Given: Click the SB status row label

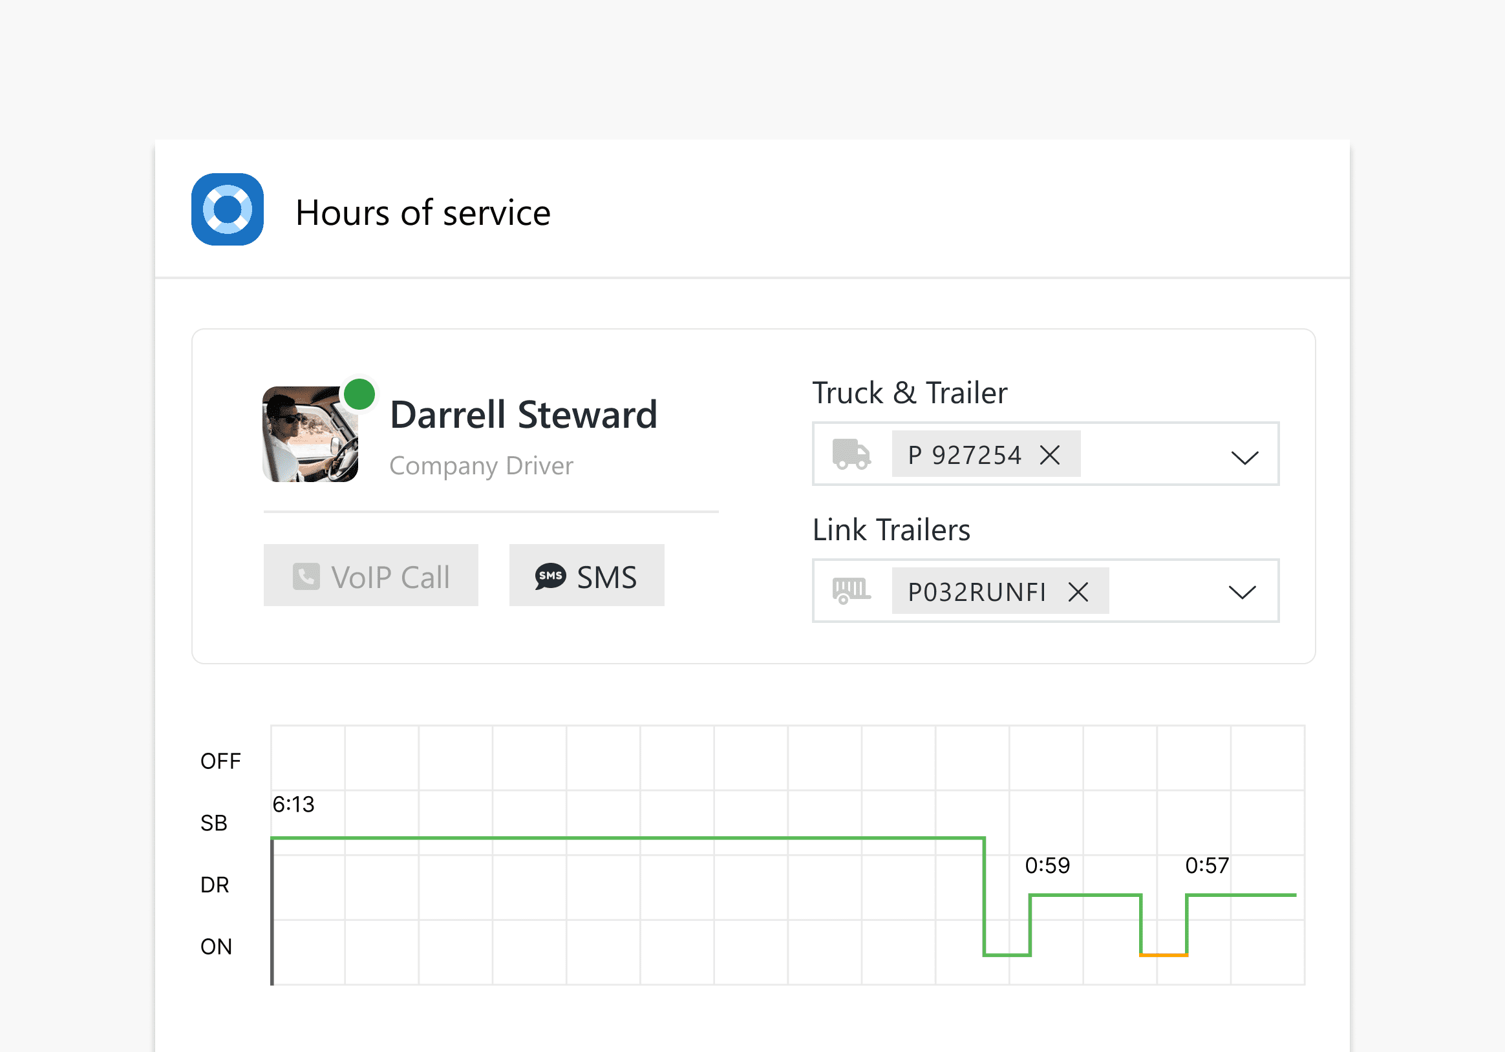Looking at the screenshot, I should (x=214, y=823).
